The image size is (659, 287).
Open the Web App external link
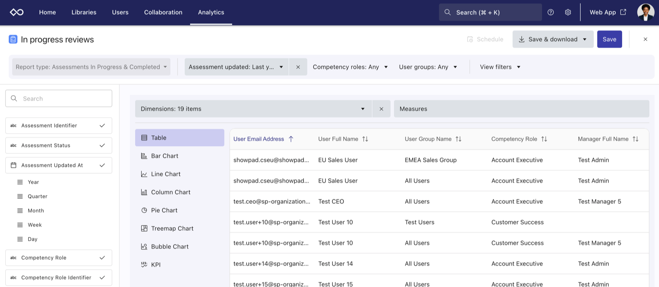607,12
